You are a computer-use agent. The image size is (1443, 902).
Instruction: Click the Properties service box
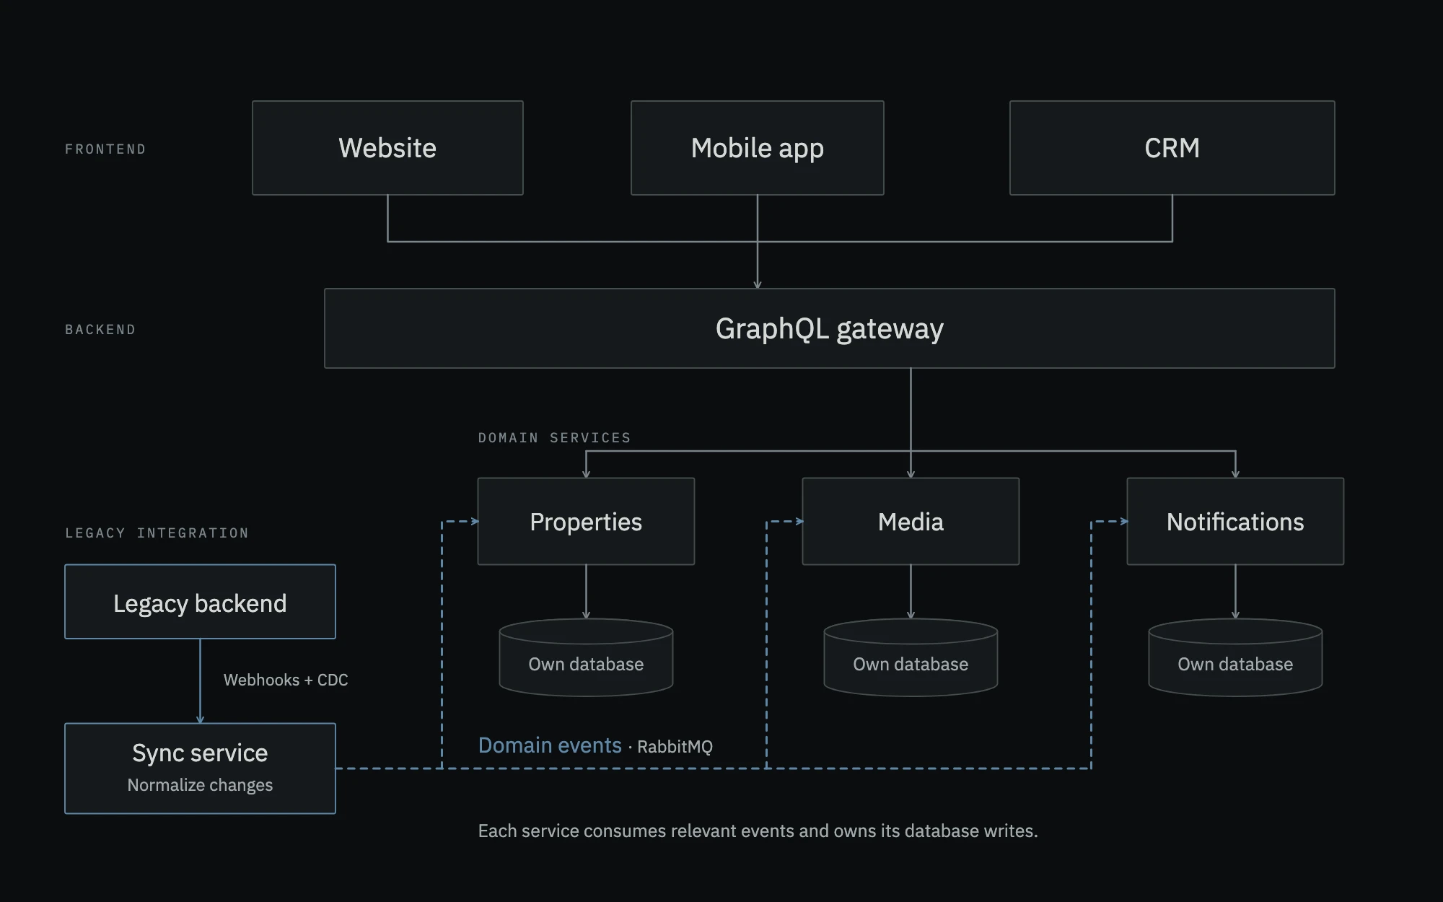click(x=586, y=521)
